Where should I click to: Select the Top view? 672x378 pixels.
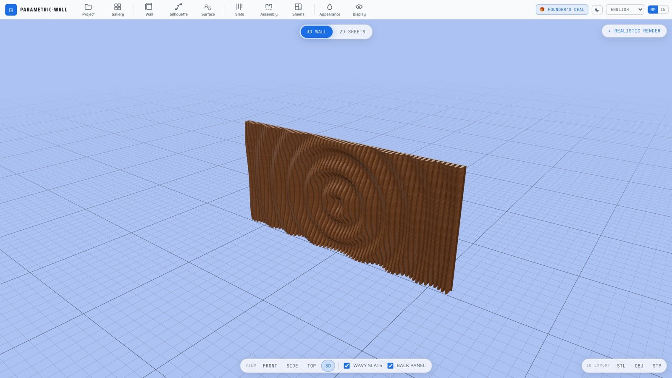(x=312, y=366)
